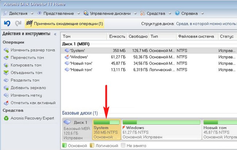Click the Move volume icon
The height and width of the screenshot is (150, 237).
(x=6, y=58)
